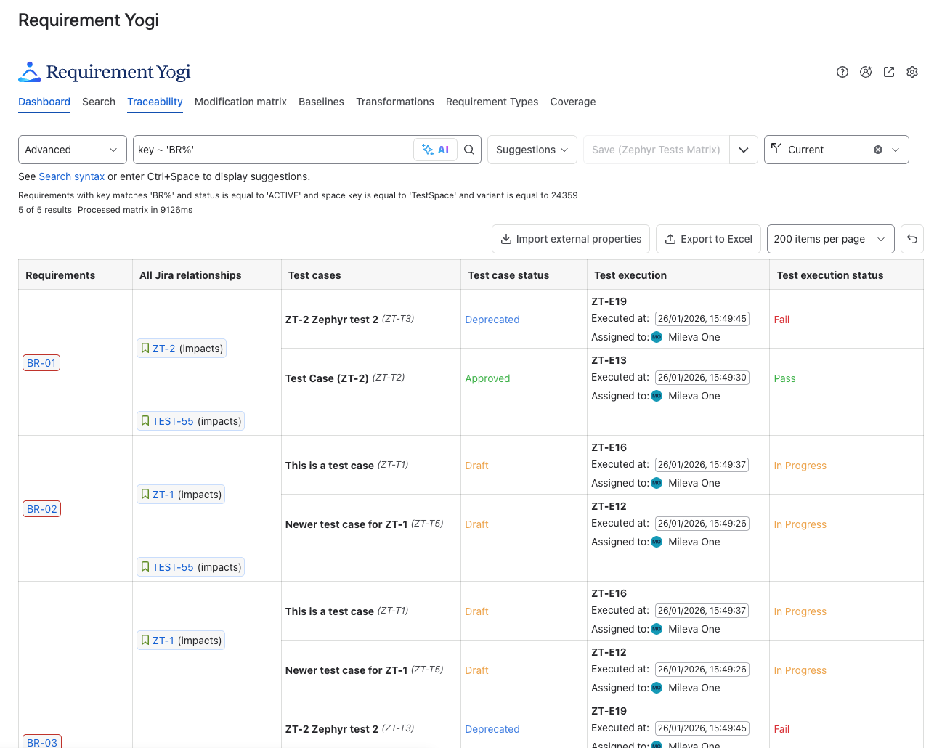This screenshot has height=748, width=942.
Task: Open ZT-1 (impacts) under BR-02
Action: point(180,495)
